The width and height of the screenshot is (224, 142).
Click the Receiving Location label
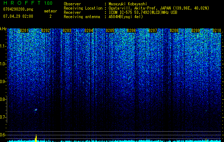(83, 8)
